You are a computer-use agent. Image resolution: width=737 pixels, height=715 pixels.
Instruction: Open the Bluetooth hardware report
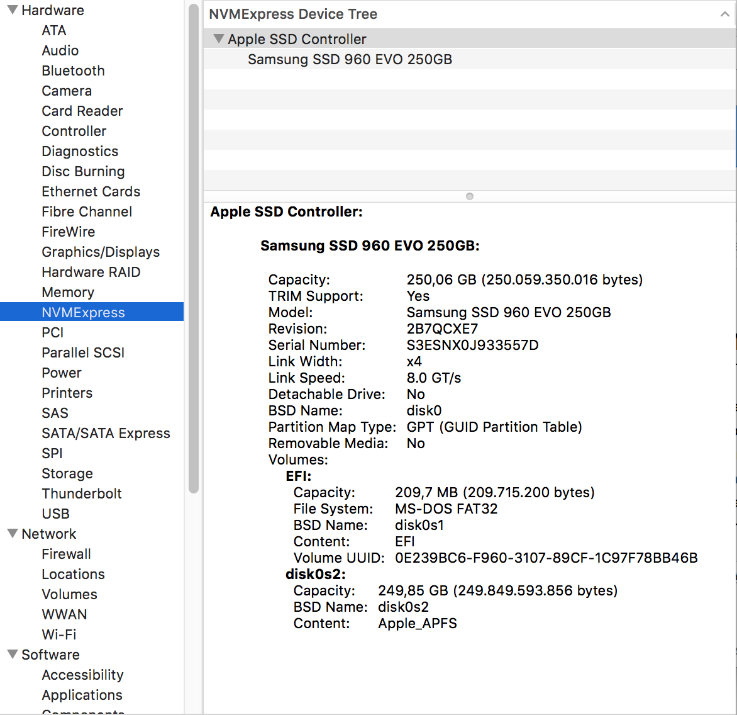(x=73, y=70)
